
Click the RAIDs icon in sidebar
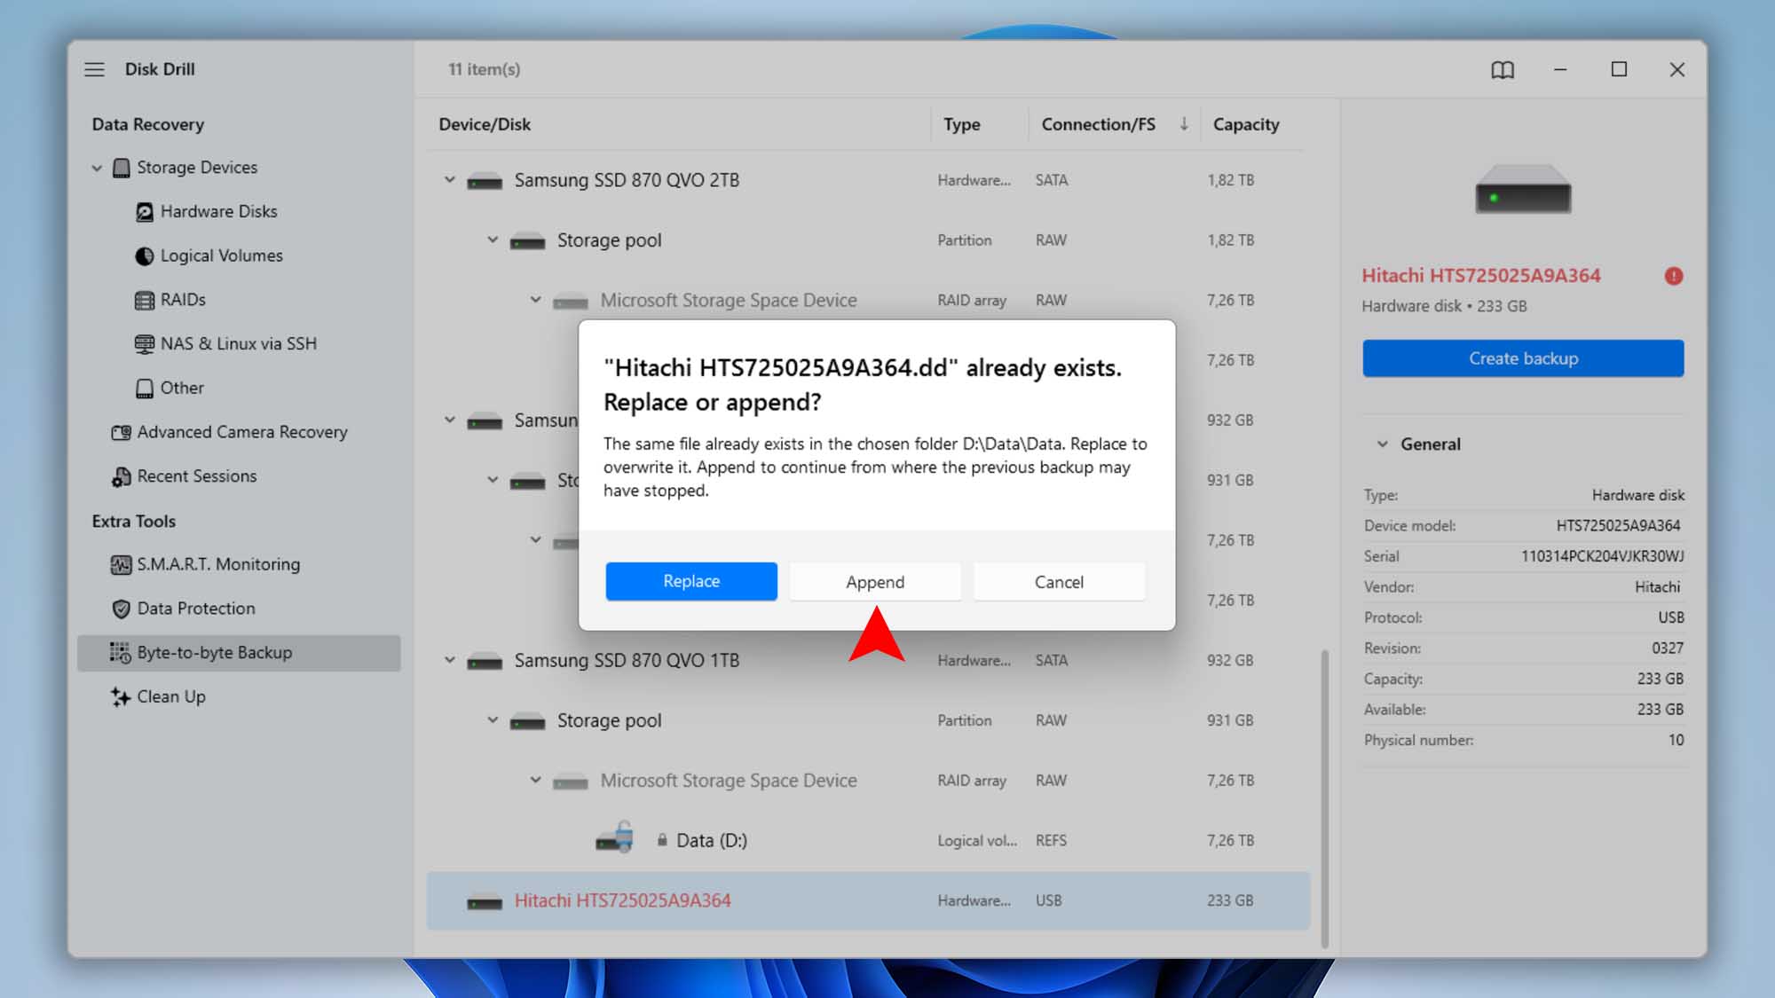coord(145,300)
